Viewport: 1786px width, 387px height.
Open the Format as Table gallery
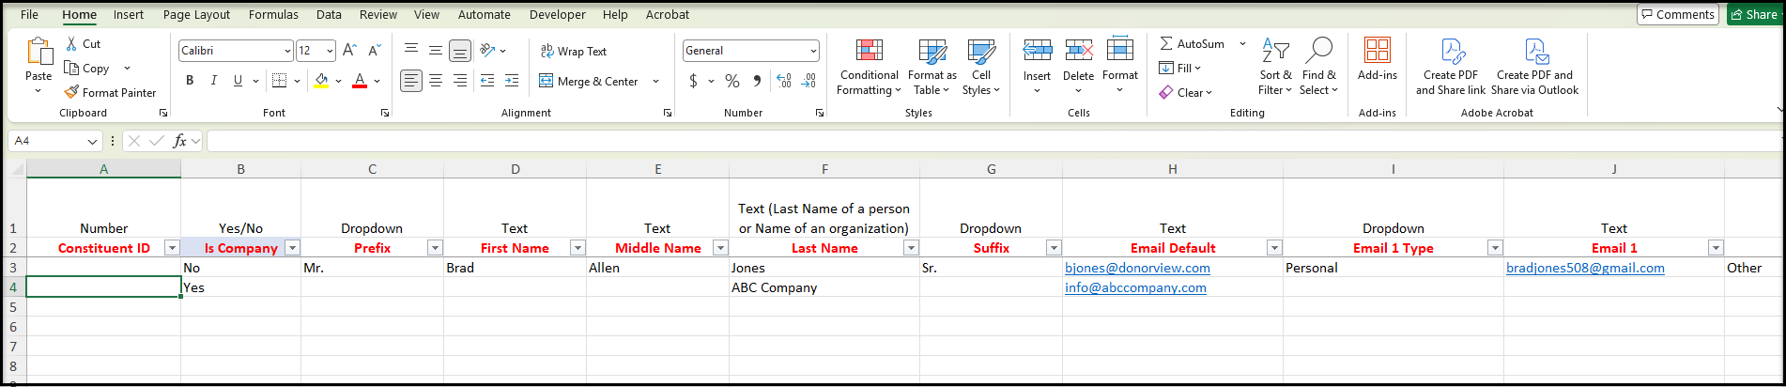tap(931, 68)
